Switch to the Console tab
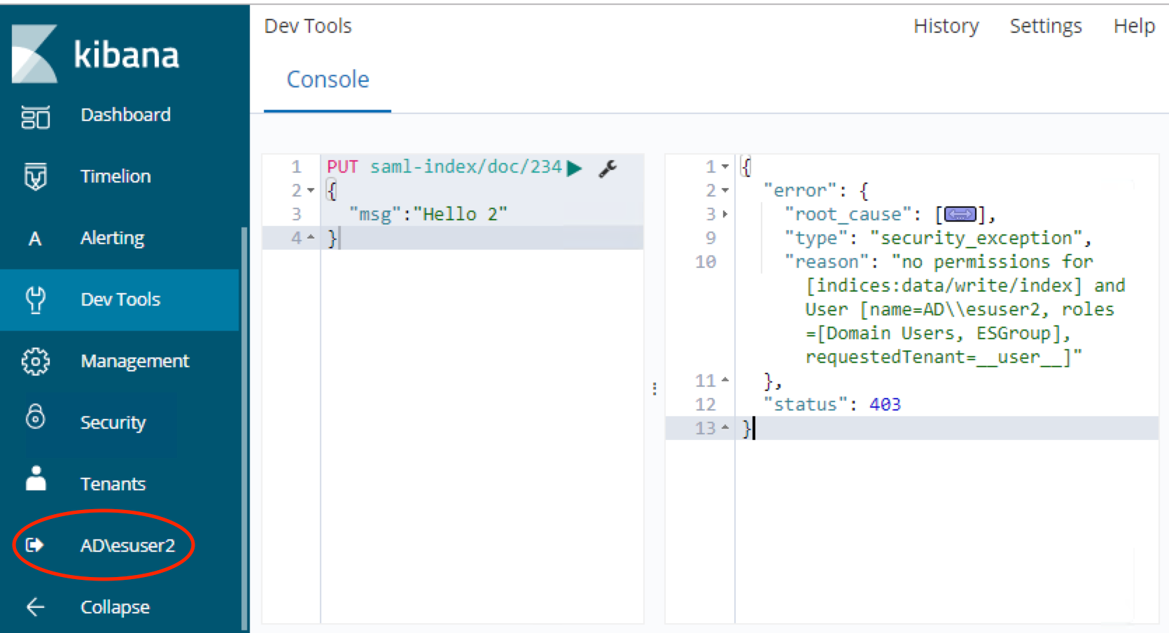Viewport: 1169px width, 633px height. tap(327, 80)
